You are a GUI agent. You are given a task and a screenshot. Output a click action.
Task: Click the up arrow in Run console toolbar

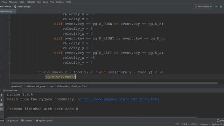click(1, 95)
